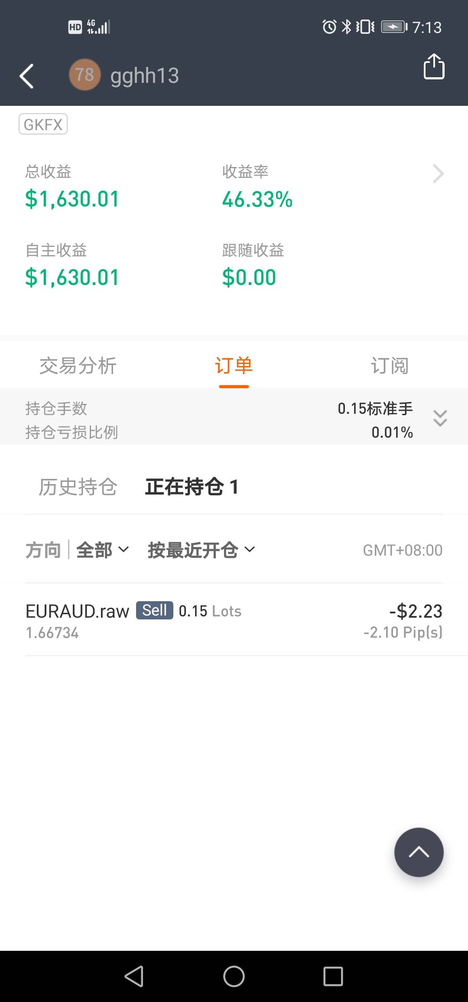This screenshot has width=468, height=1002.
Task: Tap the gghh13 username
Action: click(144, 76)
